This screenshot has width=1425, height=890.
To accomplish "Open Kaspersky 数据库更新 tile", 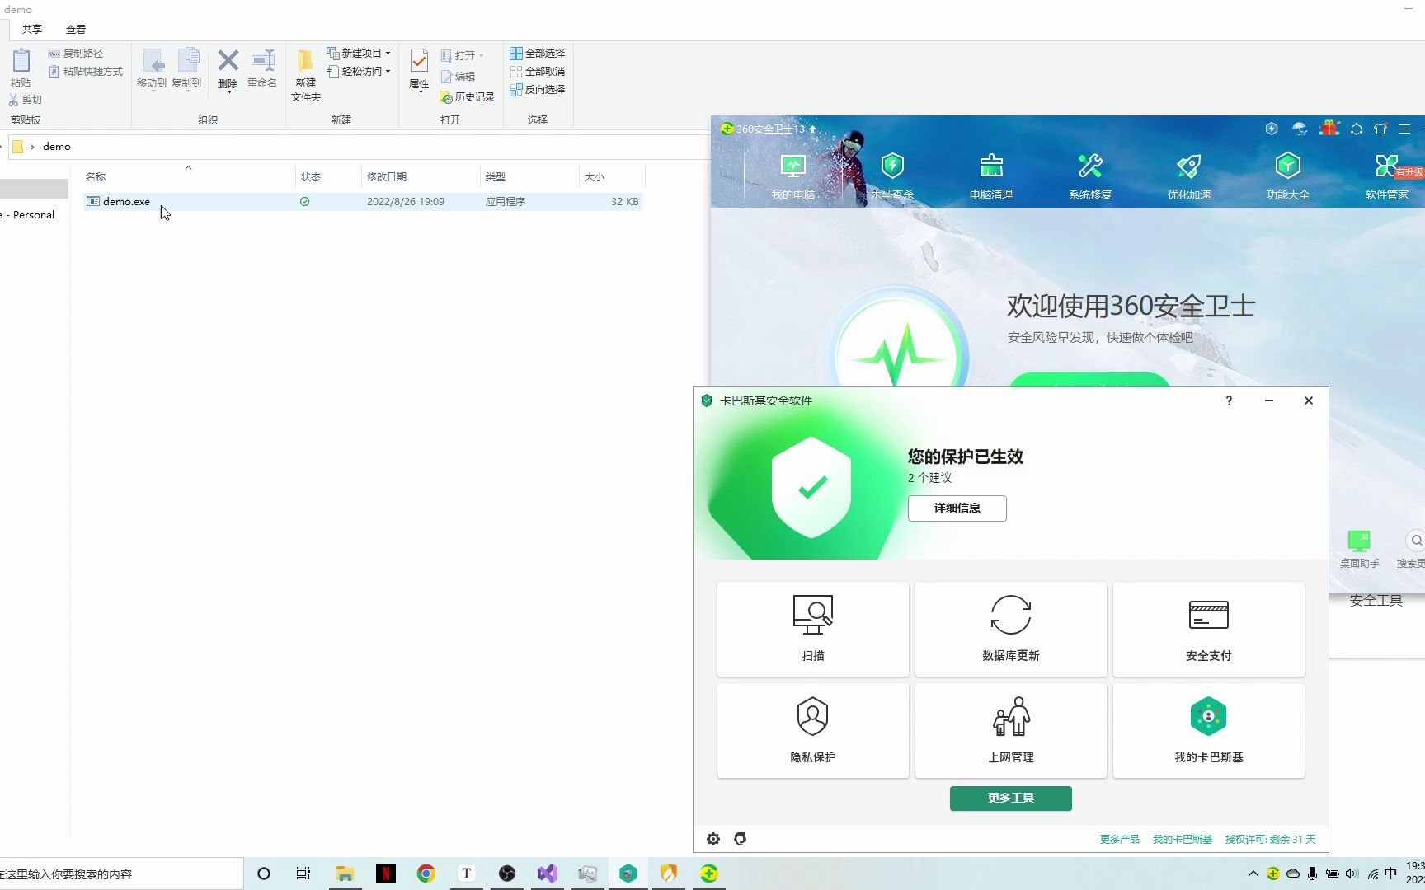I will coord(1011,630).
